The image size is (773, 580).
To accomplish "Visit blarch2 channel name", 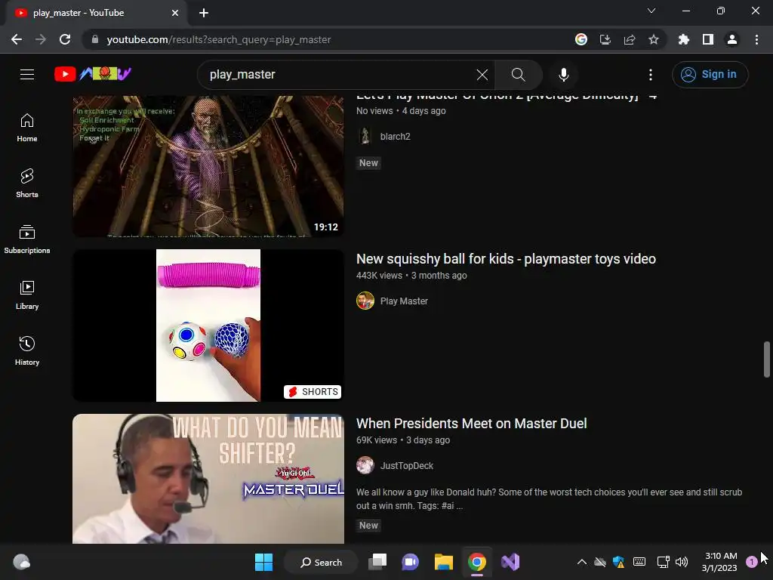I will 395,137.
